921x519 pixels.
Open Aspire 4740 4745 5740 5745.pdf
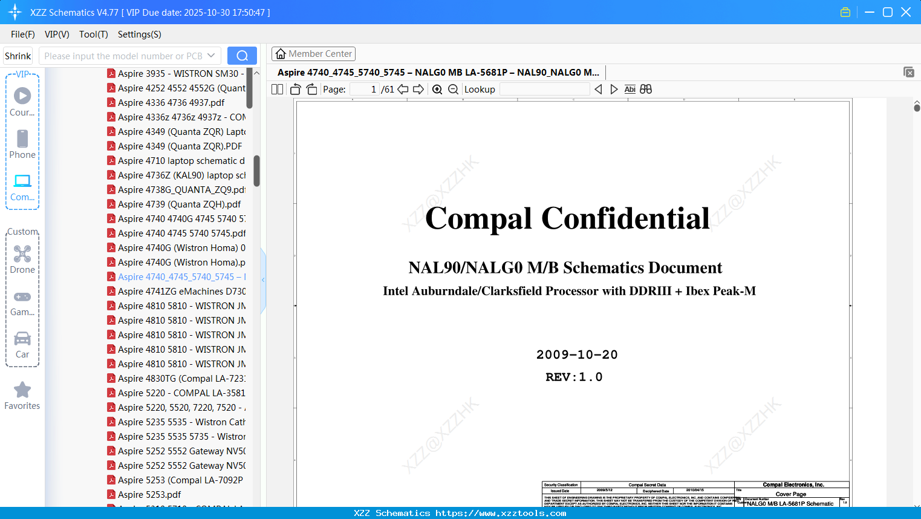tap(176, 233)
